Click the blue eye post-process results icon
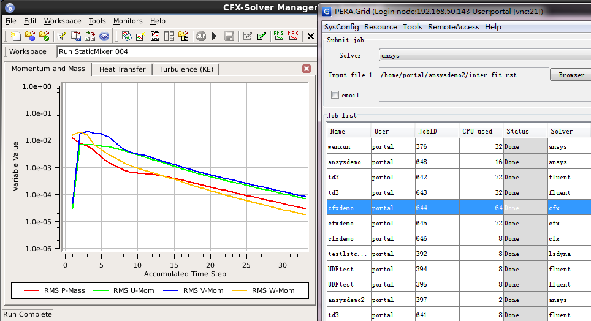Image resolution: width=591 pixels, height=321 pixels. click(104, 36)
